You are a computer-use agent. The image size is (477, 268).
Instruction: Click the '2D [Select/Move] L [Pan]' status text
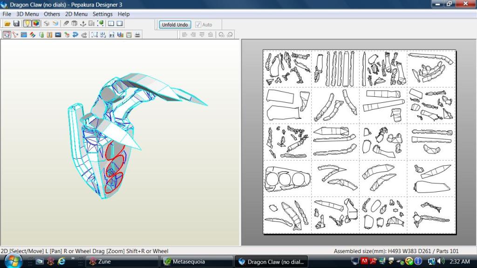[31, 251]
